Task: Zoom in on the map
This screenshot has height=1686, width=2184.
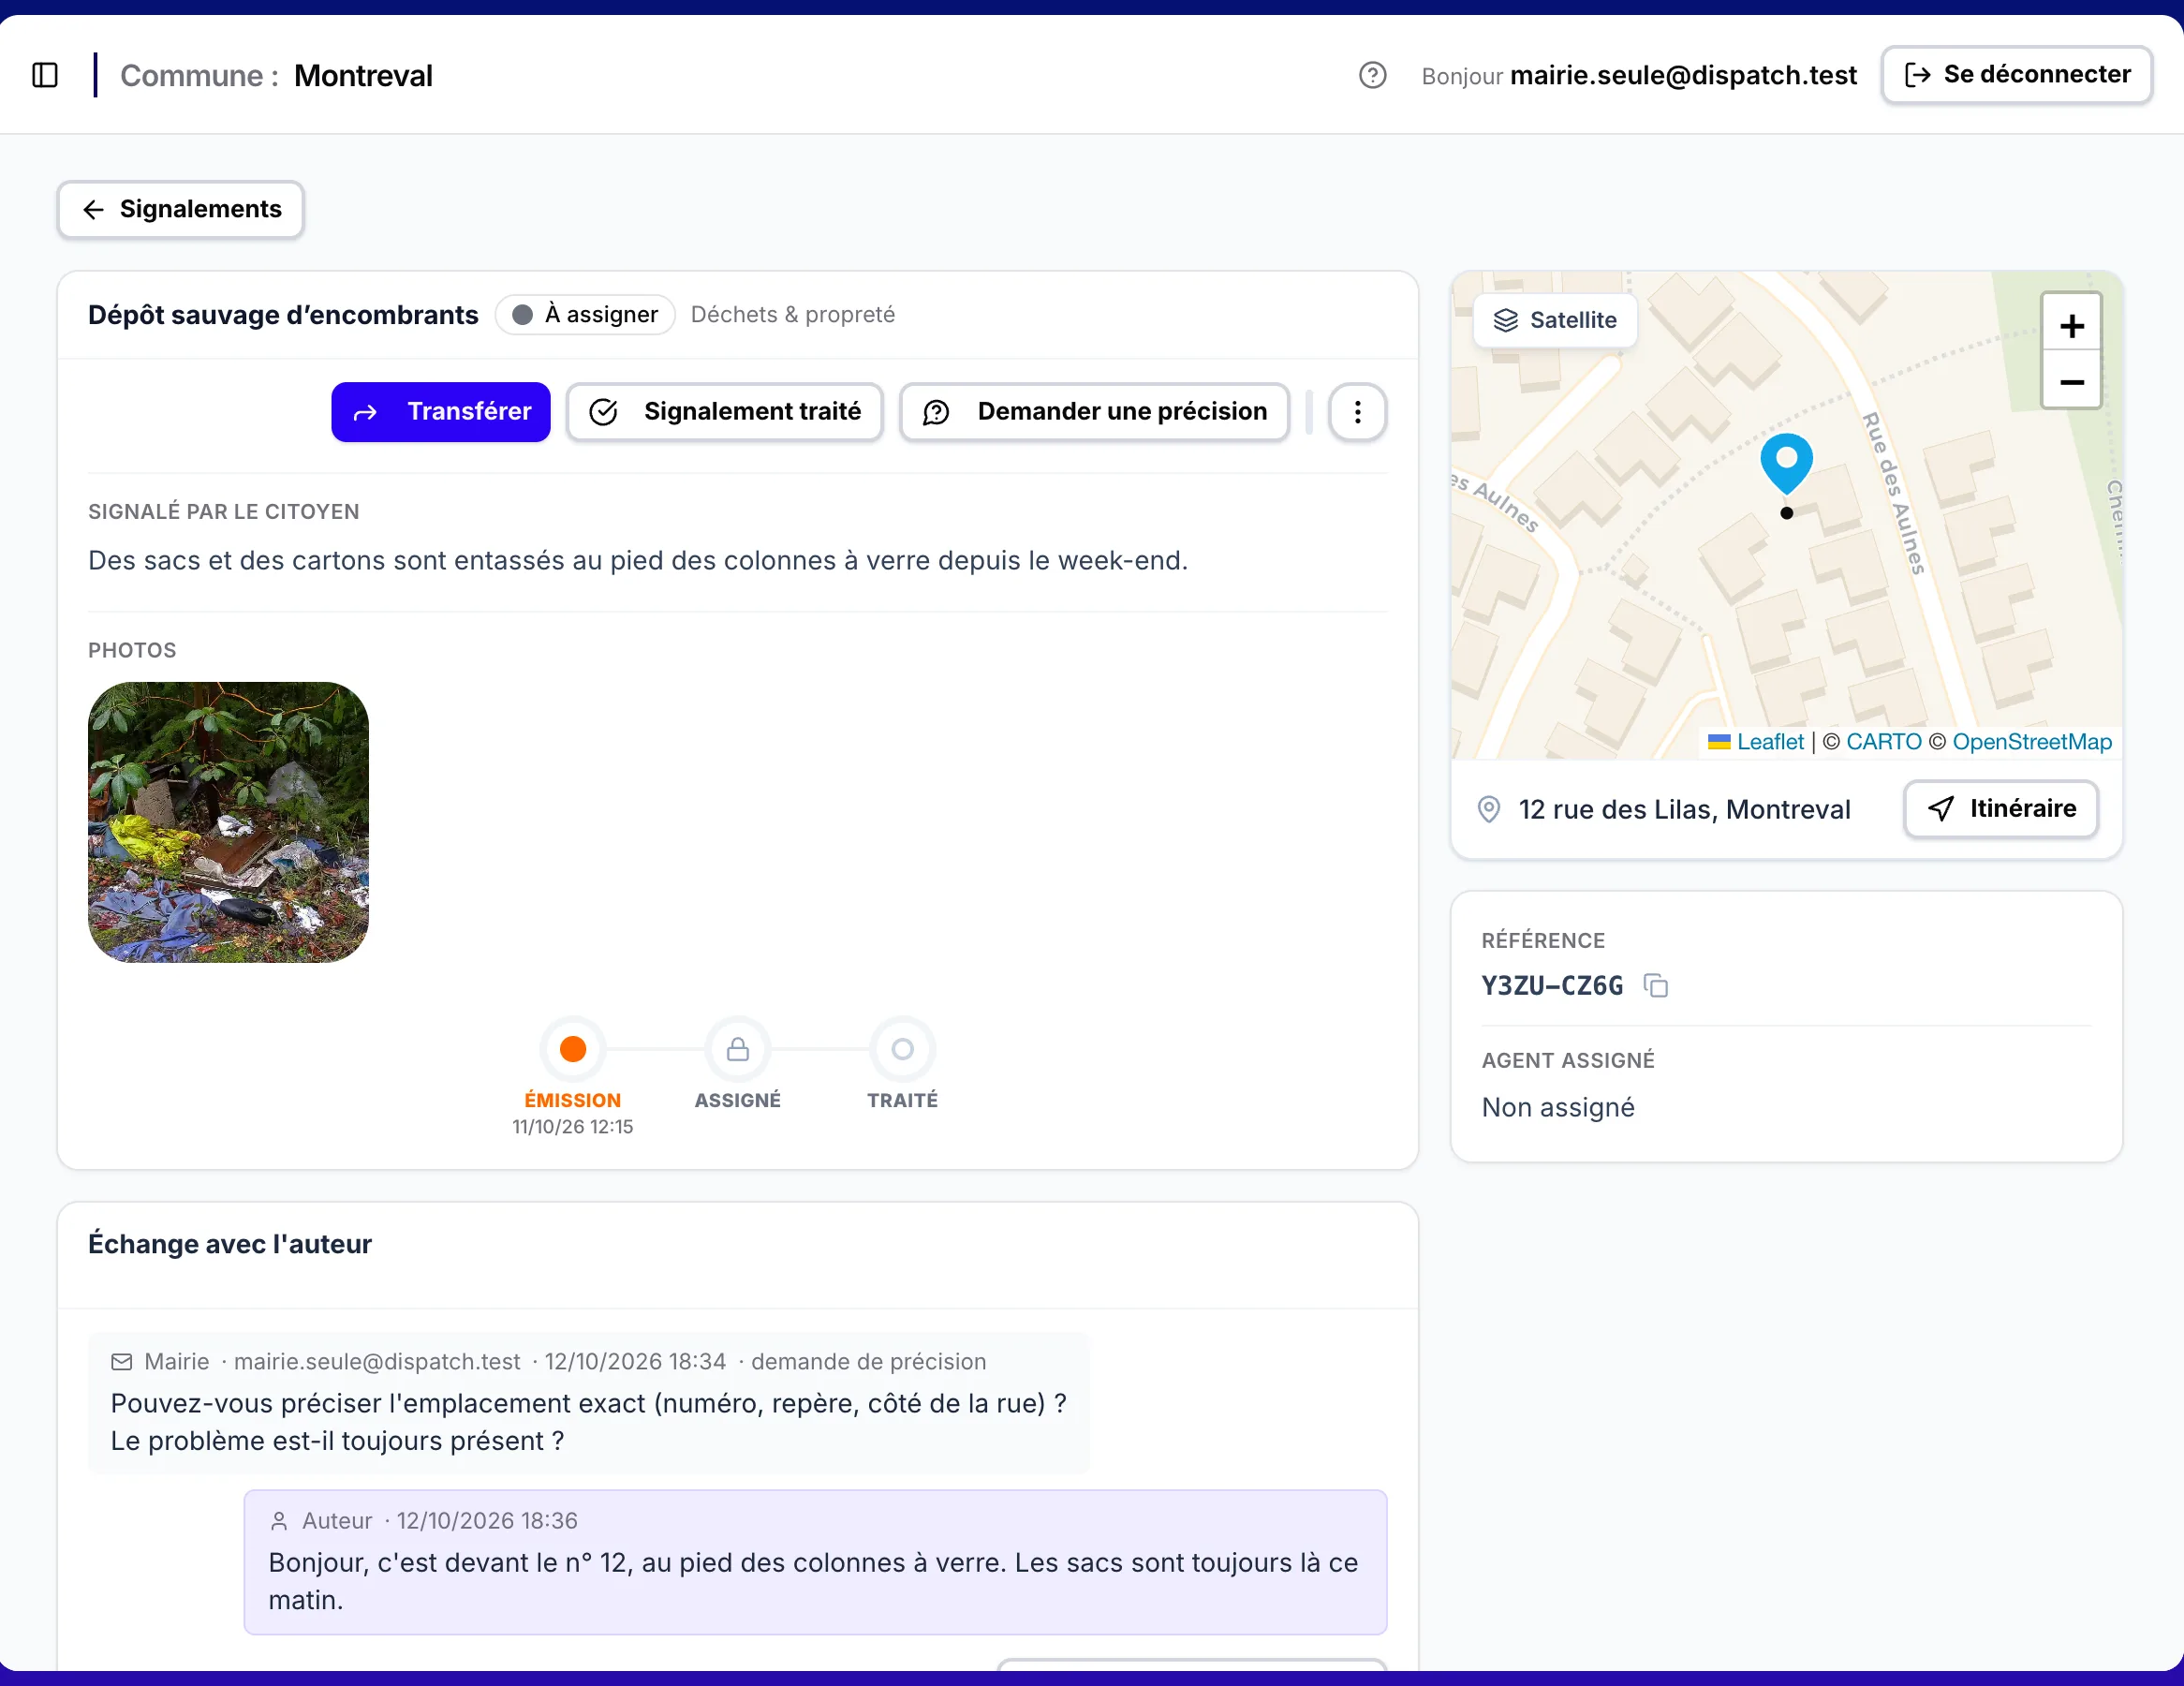Action: [2071, 324]
